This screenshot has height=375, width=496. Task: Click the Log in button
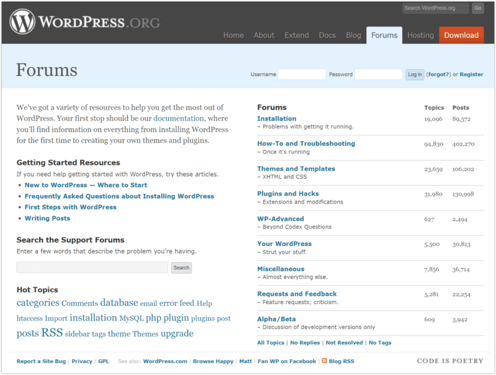(414, 74)
